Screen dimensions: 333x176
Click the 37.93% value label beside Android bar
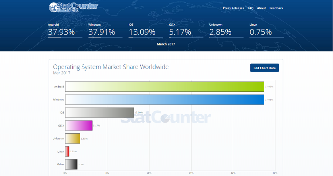point(269,87)
